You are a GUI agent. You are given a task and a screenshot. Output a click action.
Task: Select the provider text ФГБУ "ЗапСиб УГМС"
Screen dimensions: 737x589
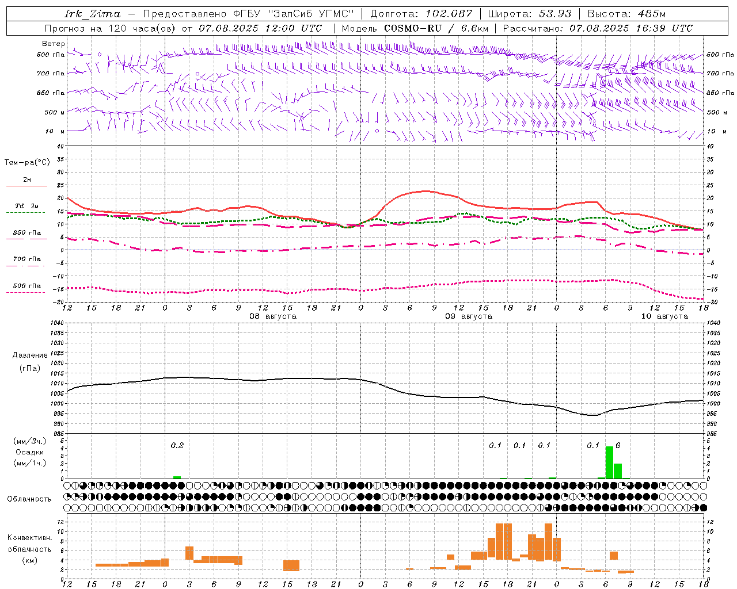coord(294,14)
